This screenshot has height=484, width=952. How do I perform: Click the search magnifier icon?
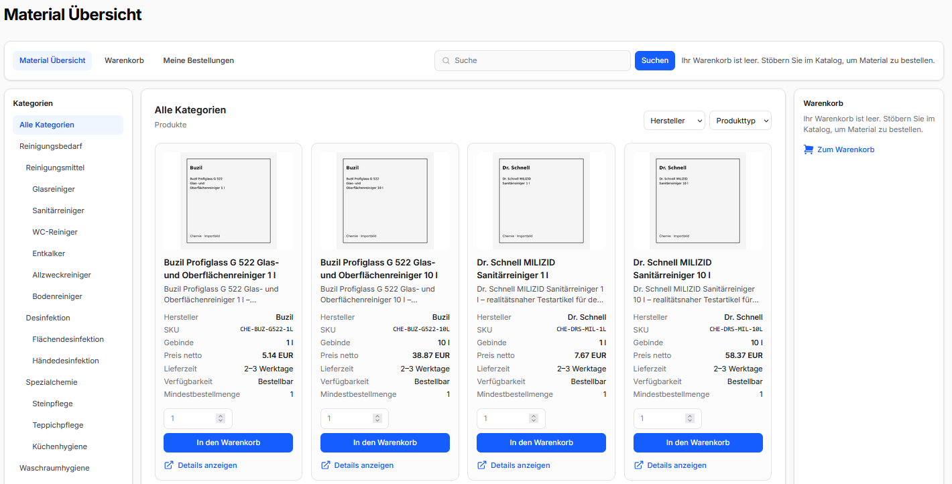[446, 60]
